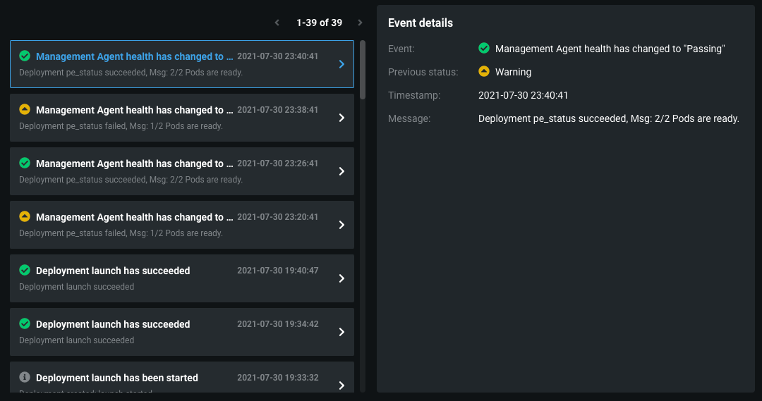The height and width of the screenshot is (401, 762).
Task: Click green check icon of 19:34:42 launch event
Action: (25, 323)
